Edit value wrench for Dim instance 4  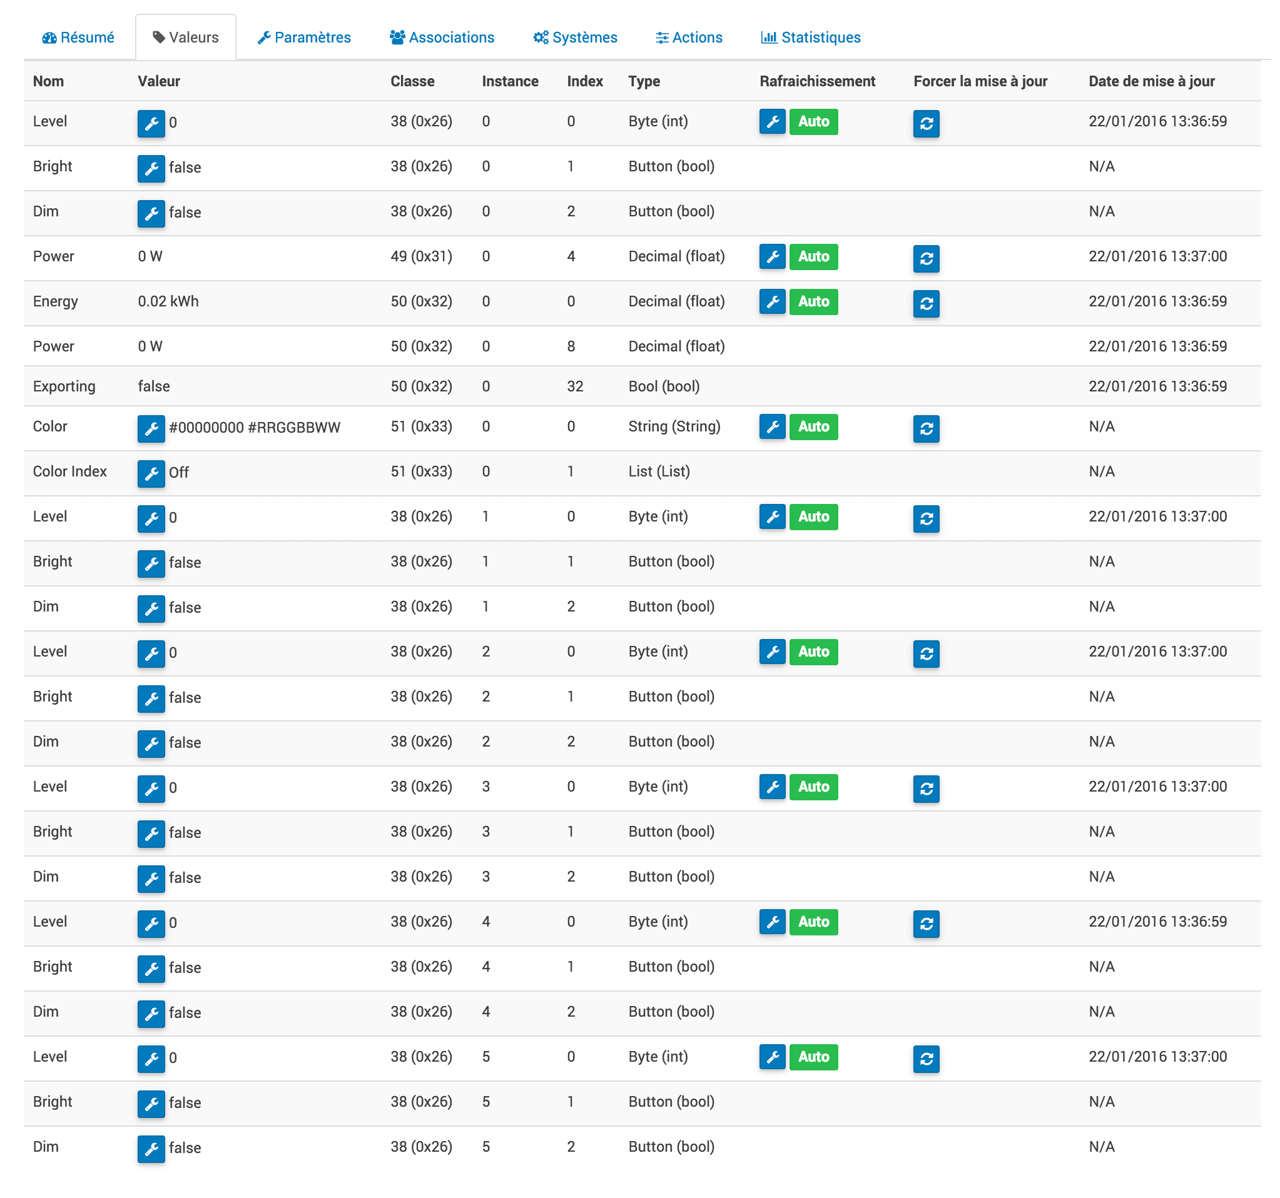[x=151, y=1014]
